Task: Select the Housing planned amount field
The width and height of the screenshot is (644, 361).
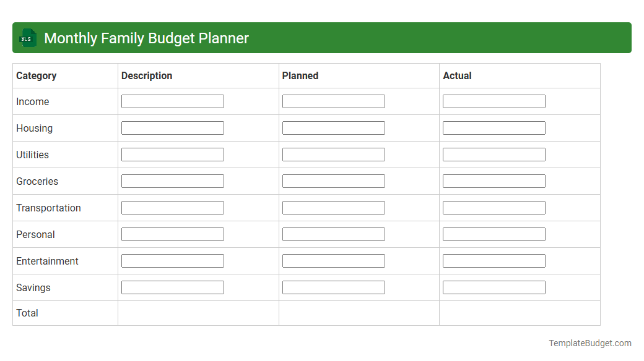Action: 333,127
